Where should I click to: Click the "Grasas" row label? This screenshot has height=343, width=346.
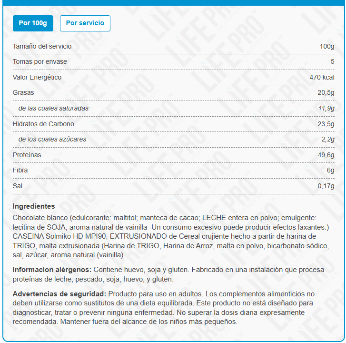[23, 92]
